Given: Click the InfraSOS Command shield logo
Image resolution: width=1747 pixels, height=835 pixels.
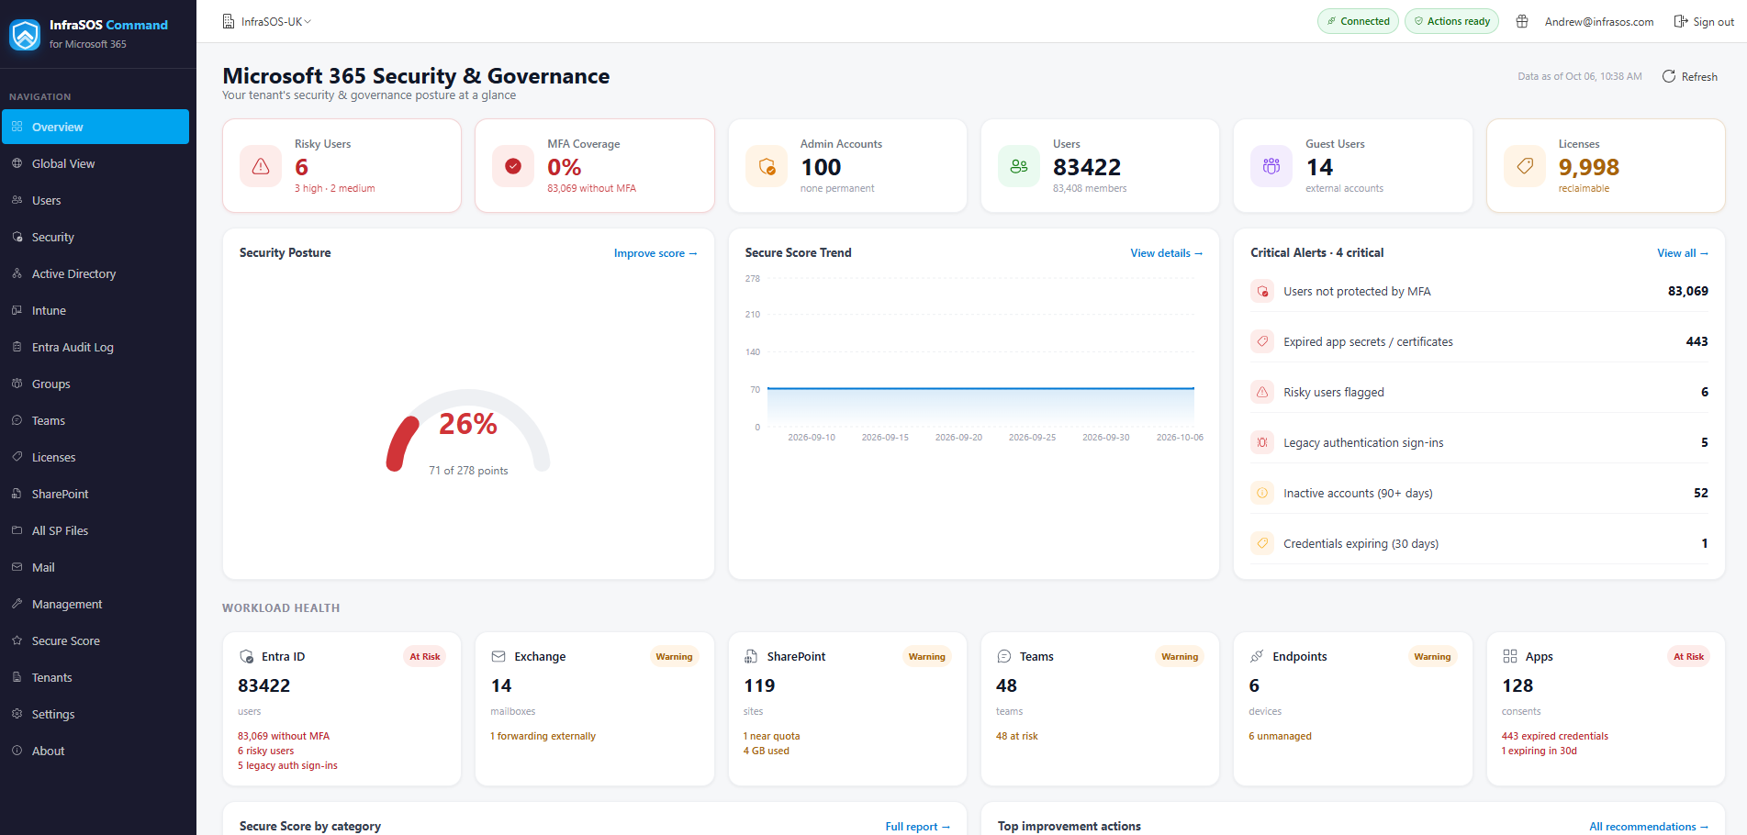Looking at the screenshot, I should pos(25,35).
